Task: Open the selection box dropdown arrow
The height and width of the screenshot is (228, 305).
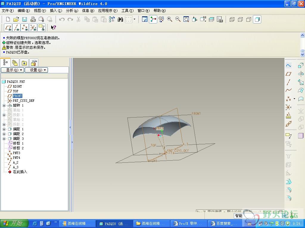Action: (134, 19)
